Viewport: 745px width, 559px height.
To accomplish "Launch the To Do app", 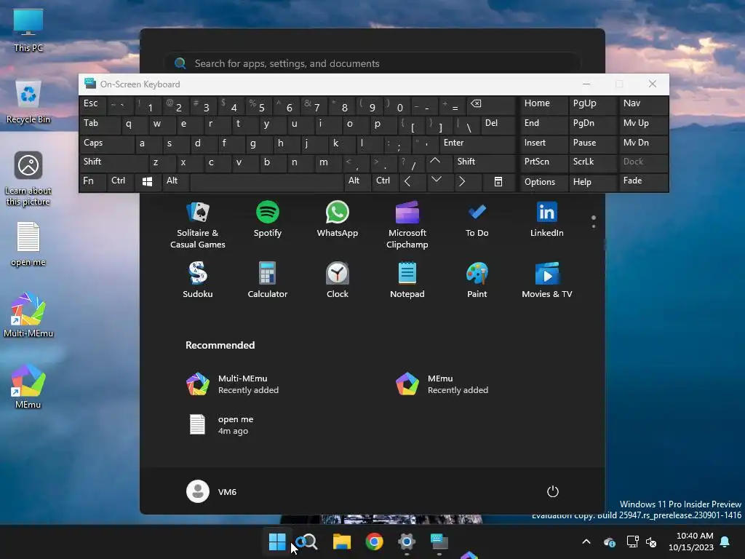I will [x=477, y=219].
